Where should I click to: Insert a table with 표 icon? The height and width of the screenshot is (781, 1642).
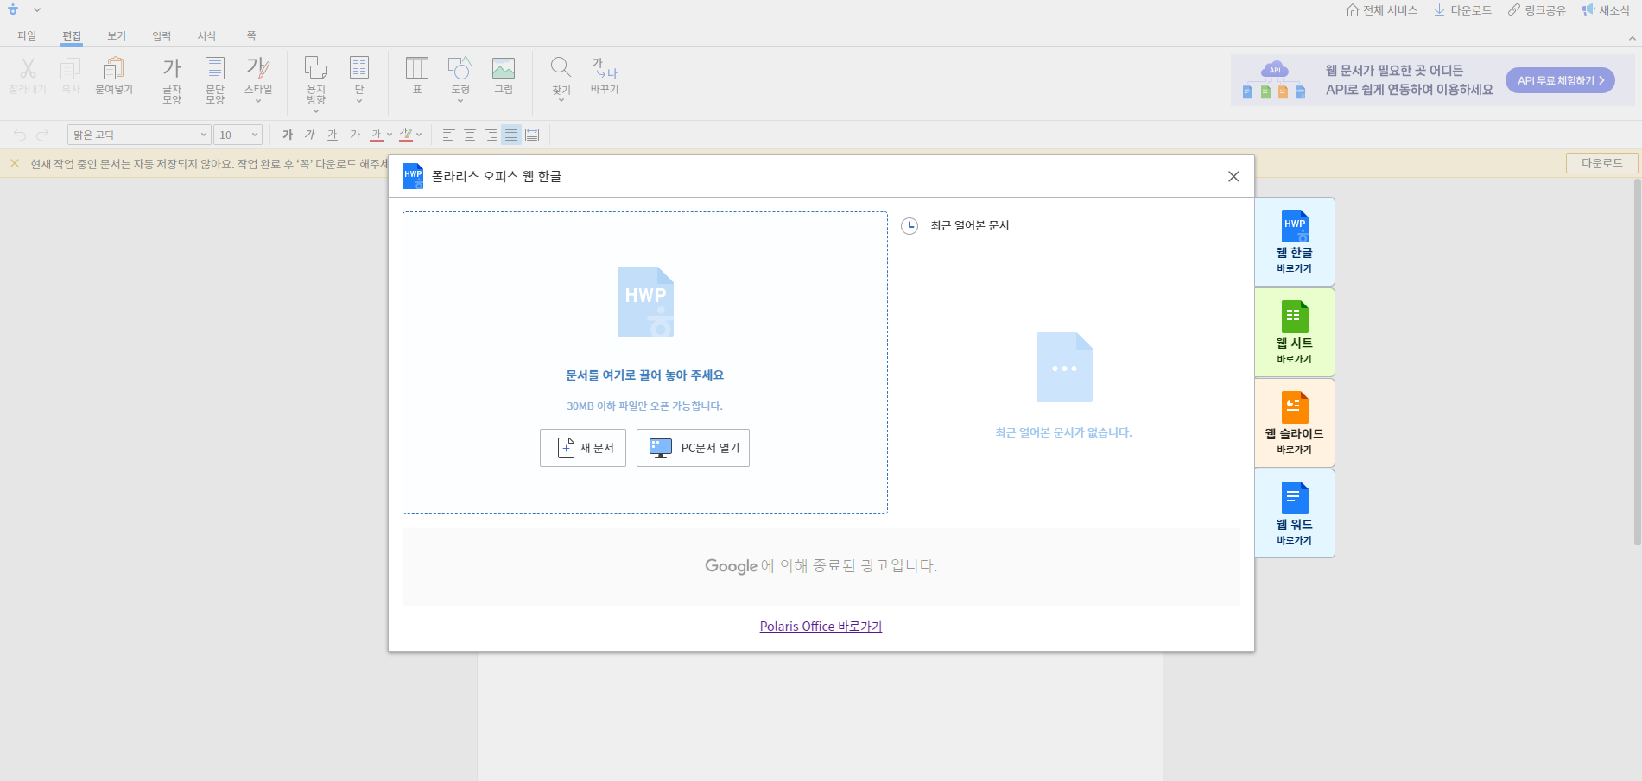(417, 68)
